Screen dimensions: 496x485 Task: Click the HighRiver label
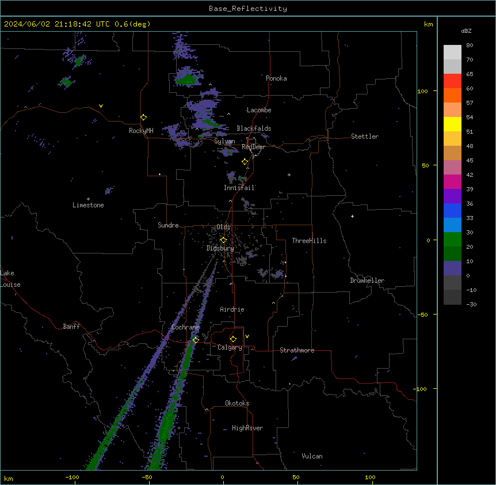[247, 428]
